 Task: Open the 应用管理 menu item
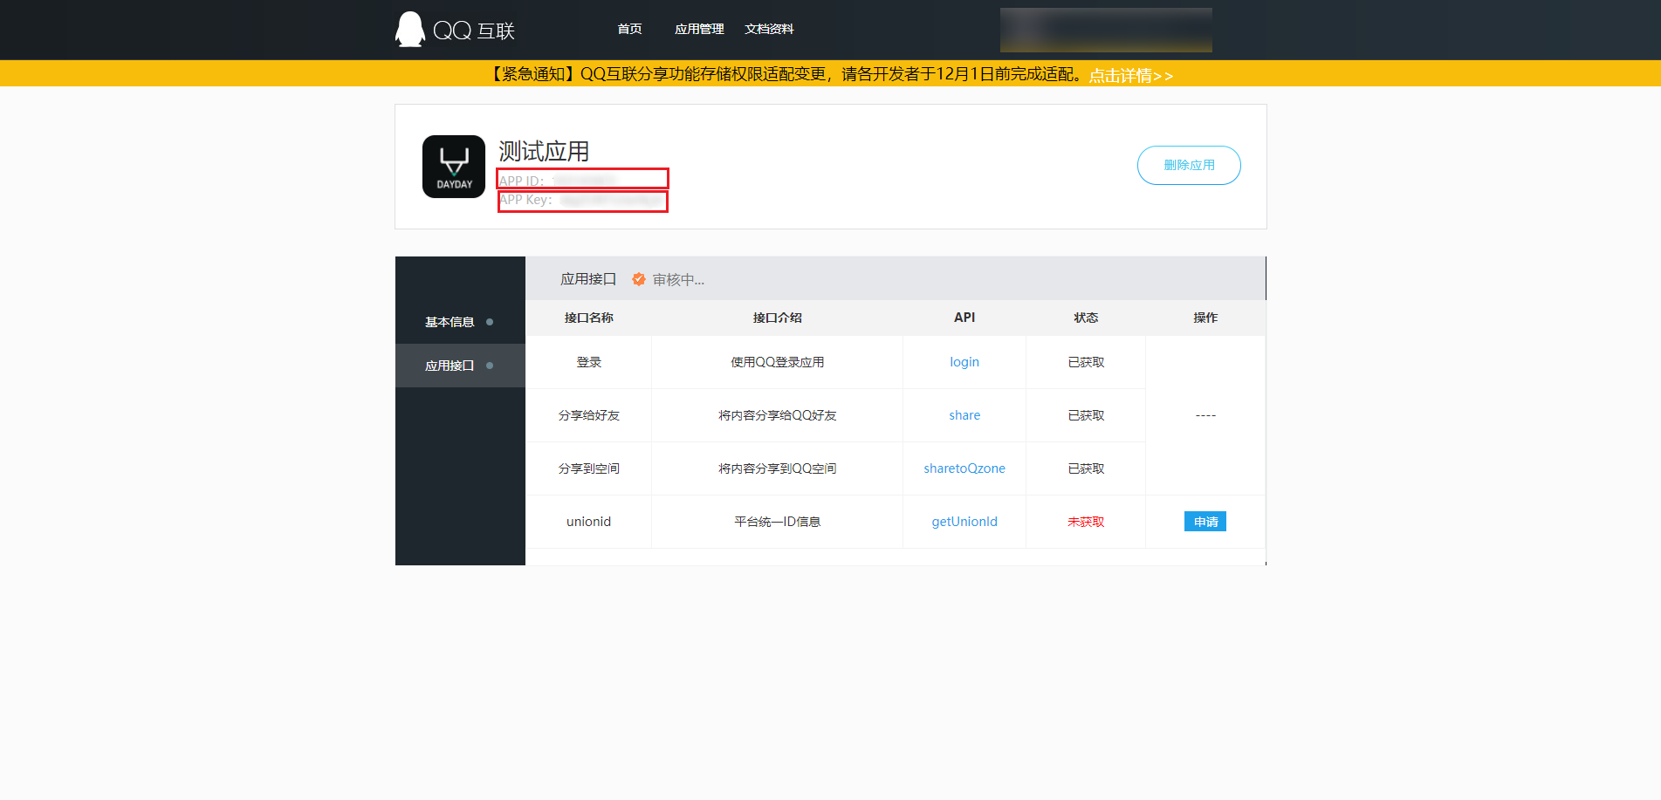[x=699, y=28]
